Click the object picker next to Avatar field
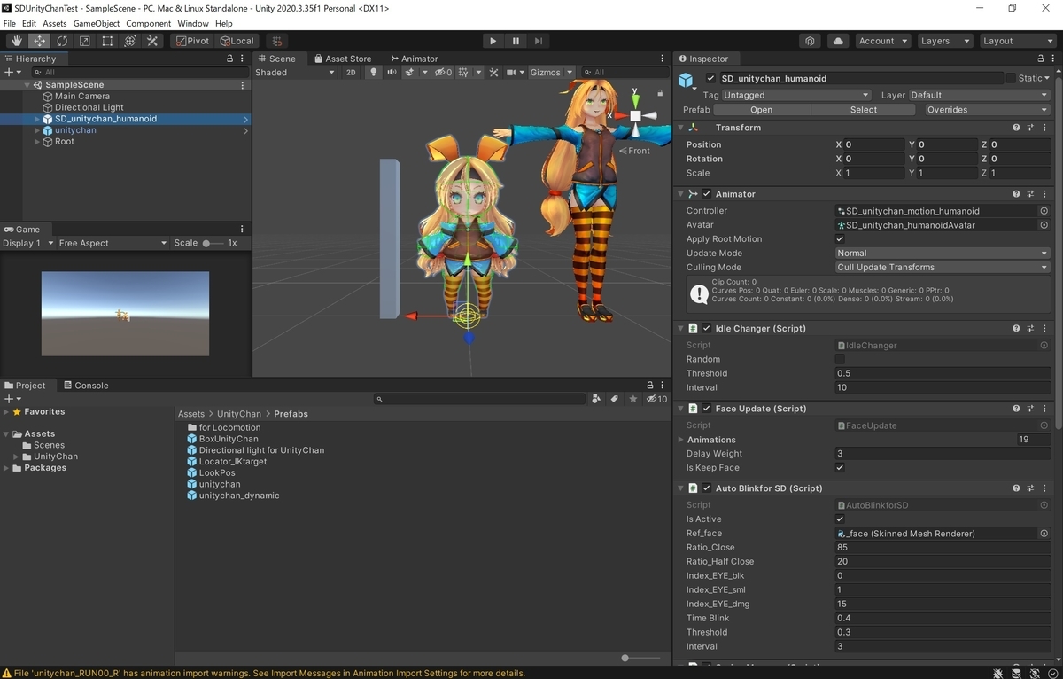Image resolution: width=1063 pixels, height=679 pixels. tap(1044, 225)
